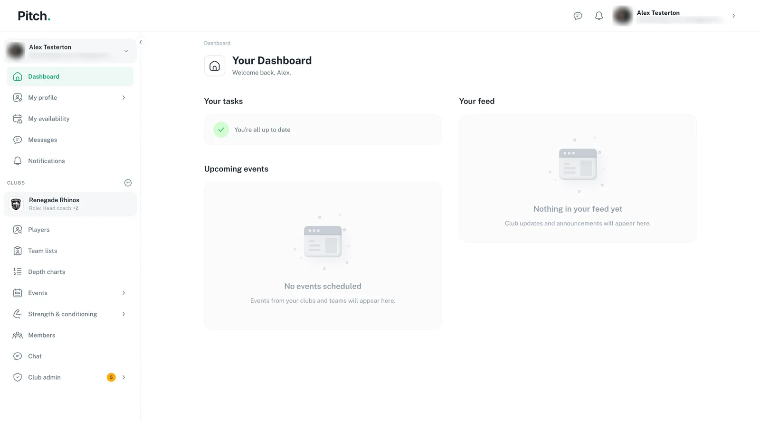Image resolution: width=760 pixels, height=421 pixels.
Task: Click Players icon in sidebar
Action: click(x=18, y=230)
